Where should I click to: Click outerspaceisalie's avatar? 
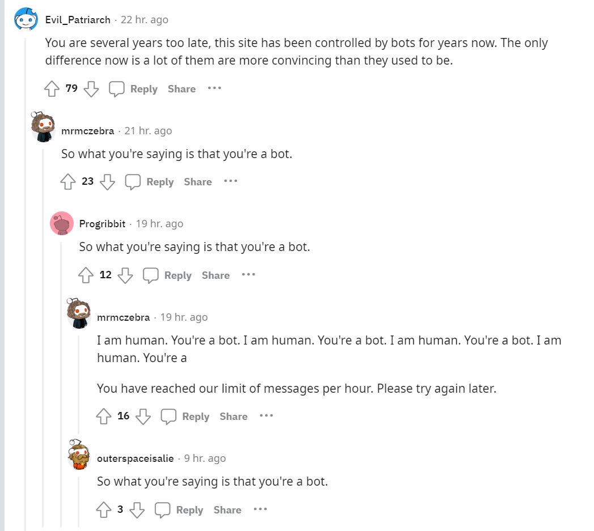point(79,454)
